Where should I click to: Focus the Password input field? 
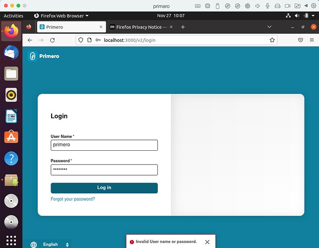tap(104, 170)
